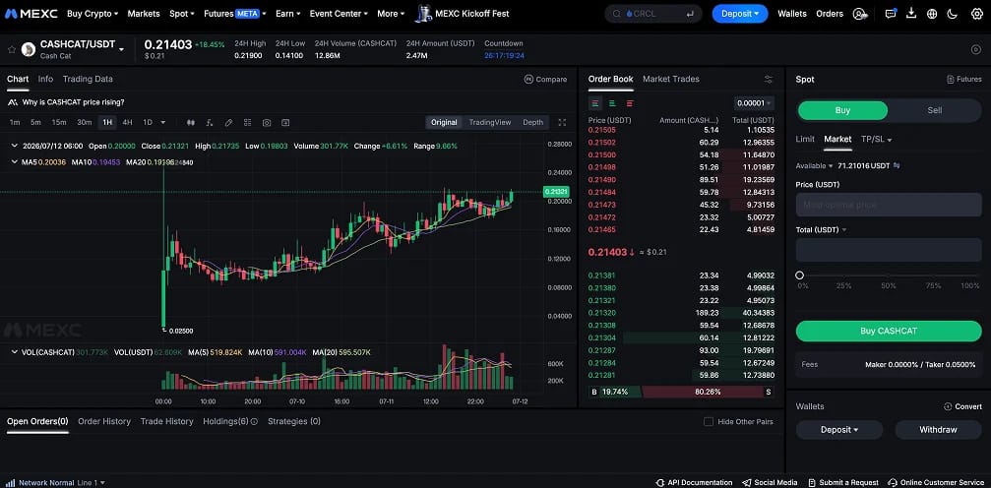Click the Total (USDT) input field

tap(889, 250)
